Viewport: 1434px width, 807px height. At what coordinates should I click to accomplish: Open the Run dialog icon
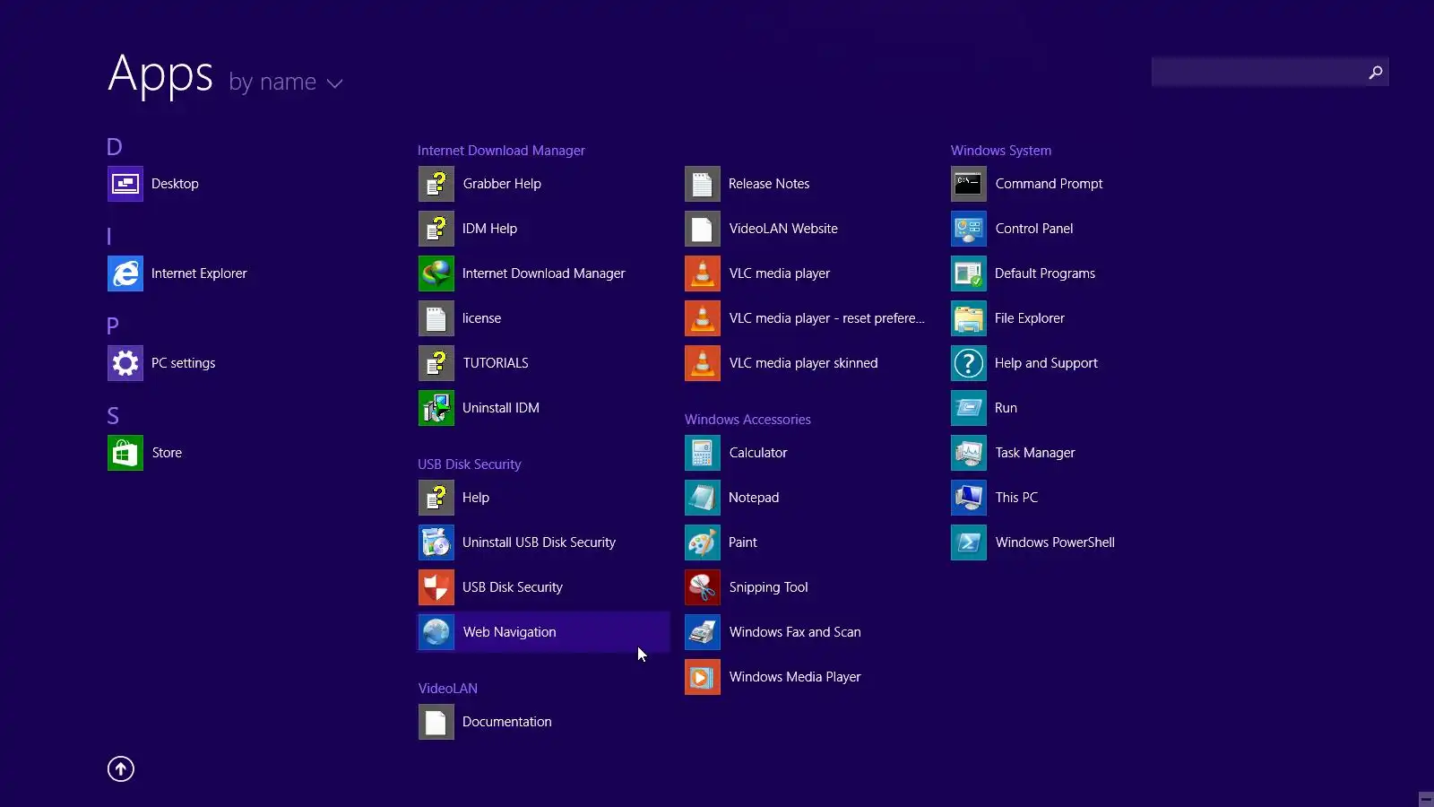pos(969,408)
